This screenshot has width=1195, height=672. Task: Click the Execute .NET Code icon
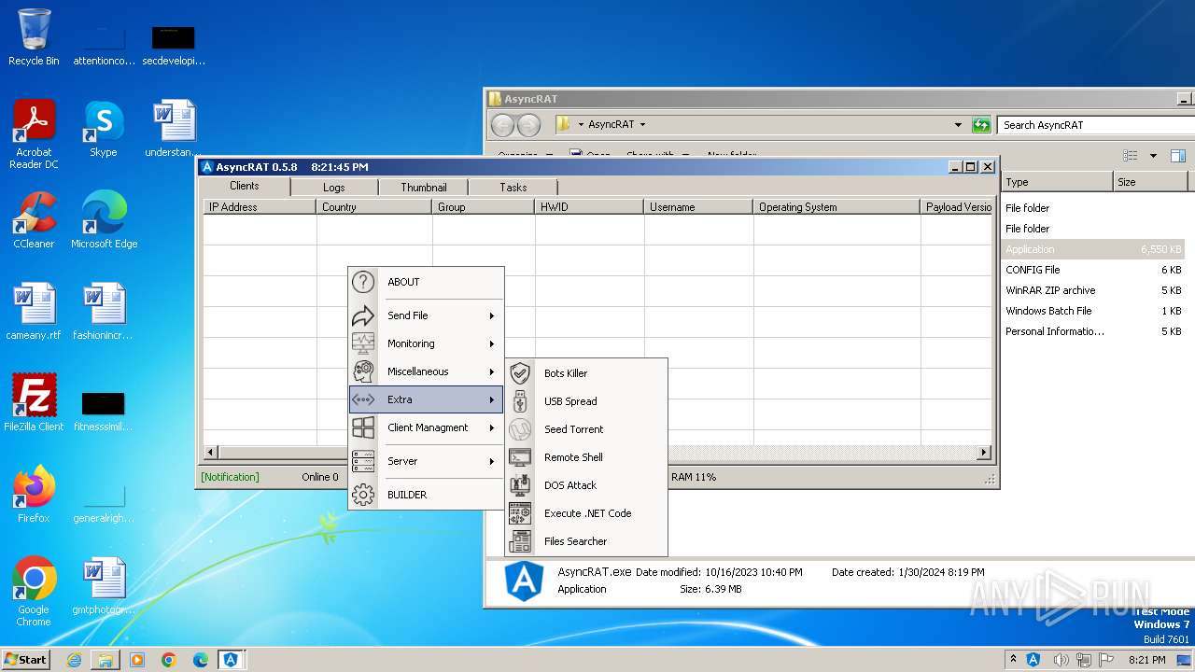tap(520, 513)
